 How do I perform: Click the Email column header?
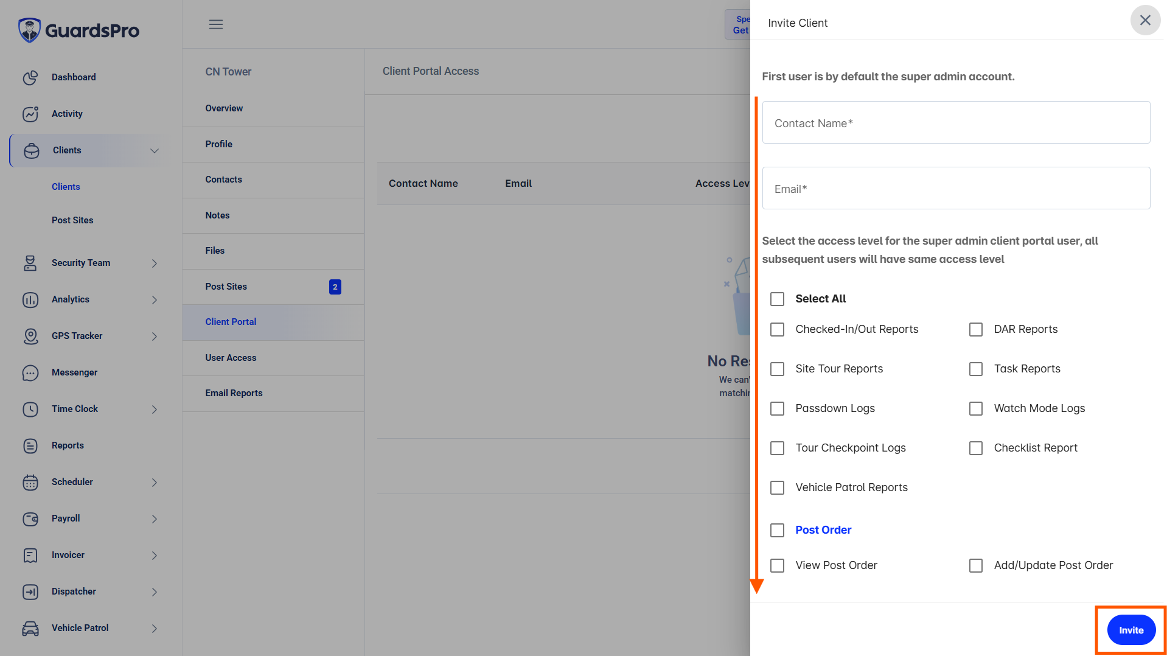click(x=518, y=183)
